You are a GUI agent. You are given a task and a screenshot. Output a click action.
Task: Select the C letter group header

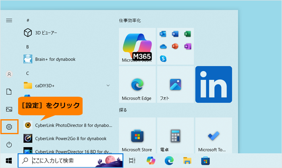pyautogui.click(x=27, y=73)
